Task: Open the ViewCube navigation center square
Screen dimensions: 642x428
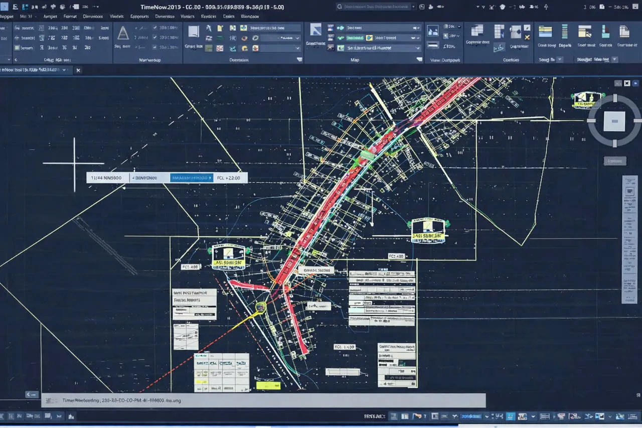Action: pos(614,121)
